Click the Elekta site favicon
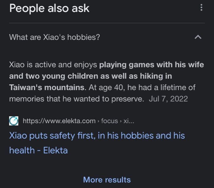 (x=14, y=121)
